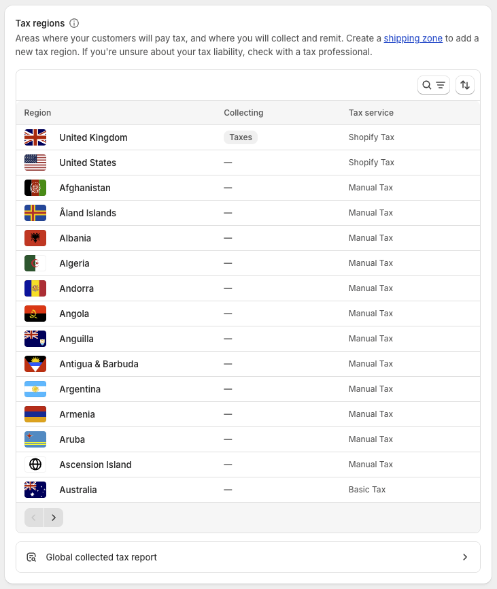The height and width of the screenshot is (589, 497).
Task: Open the shipping zone link
Action: pyautogui.click(x=413, y=38)
